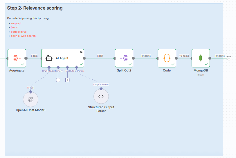236x158 pixels.
Task: Open the perplexity ai link
Action: pyautogui.click(x=19, y=32)
